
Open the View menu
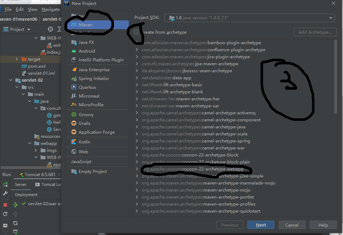tap(33, 9)
